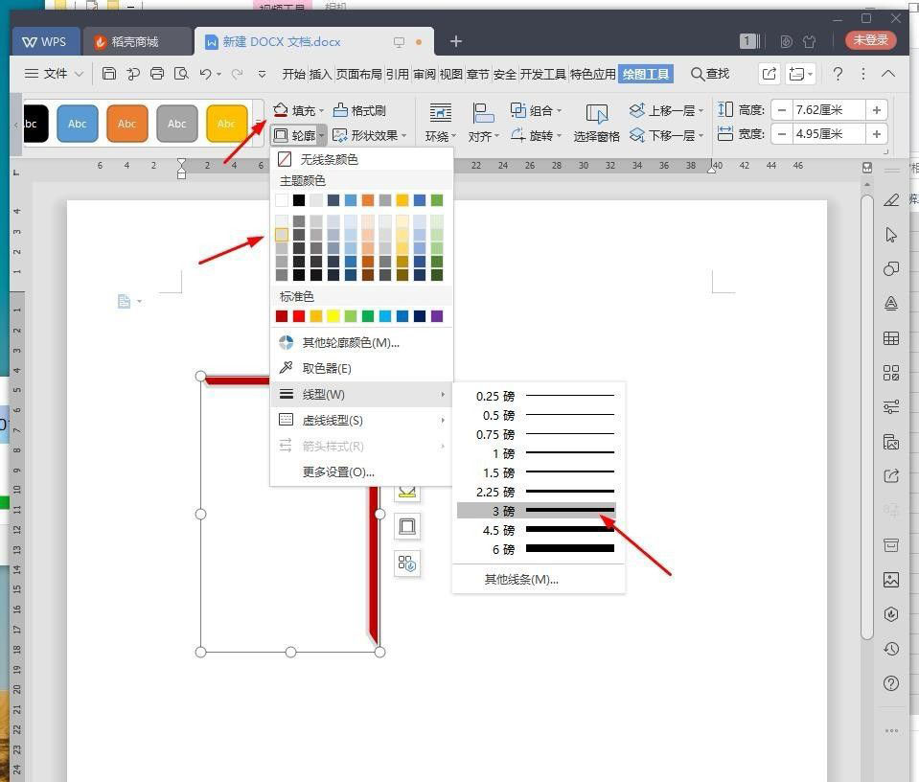
Task: Click the 宽度 width increase stepper
Action: [876, 135]
